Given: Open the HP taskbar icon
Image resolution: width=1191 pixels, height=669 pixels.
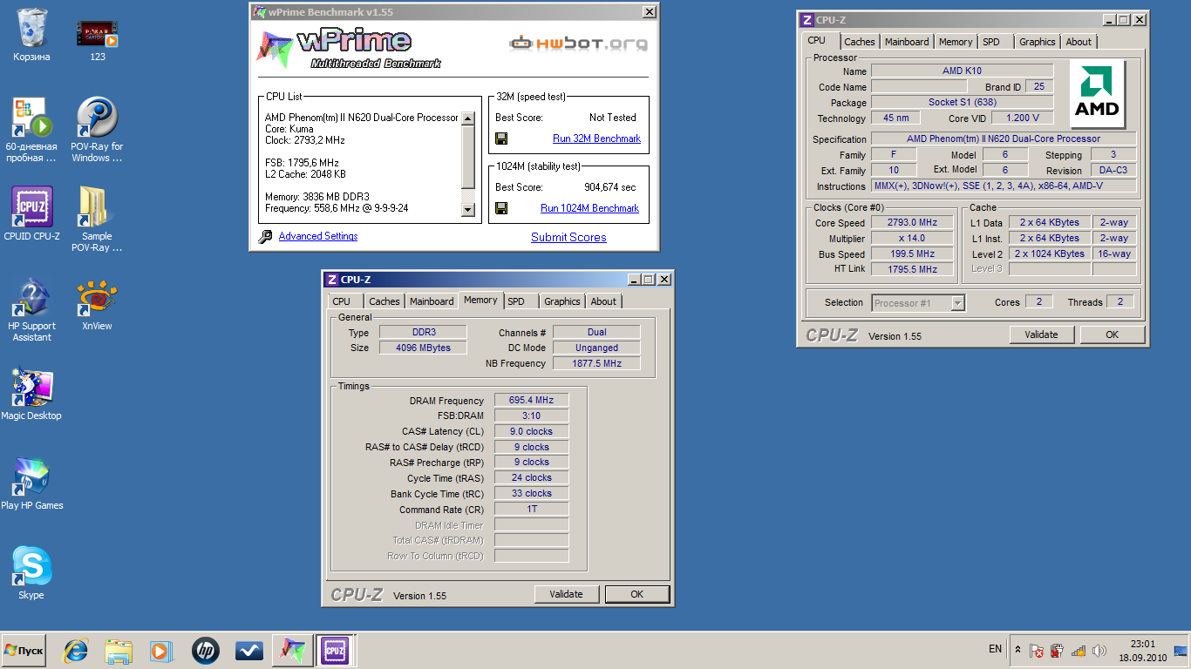Looking at the screenshot, I should [x=206, y=651].
